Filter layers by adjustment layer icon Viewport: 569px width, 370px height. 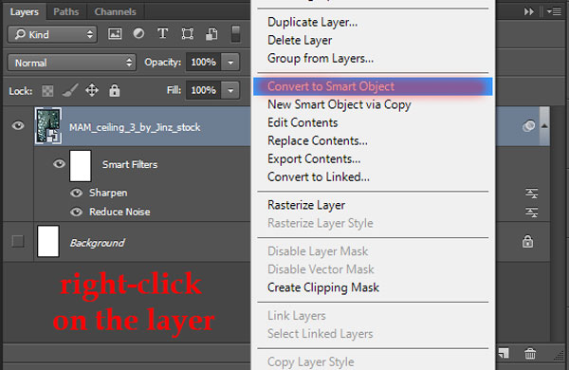click(x=138, y=34)
